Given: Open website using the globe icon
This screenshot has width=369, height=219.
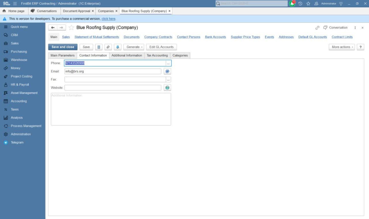Looking at the screenshot, I should 167,88.
